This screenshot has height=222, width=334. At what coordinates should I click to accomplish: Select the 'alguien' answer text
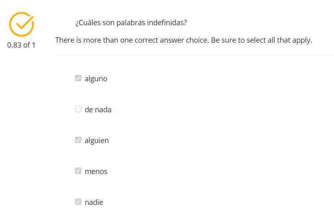97,141
